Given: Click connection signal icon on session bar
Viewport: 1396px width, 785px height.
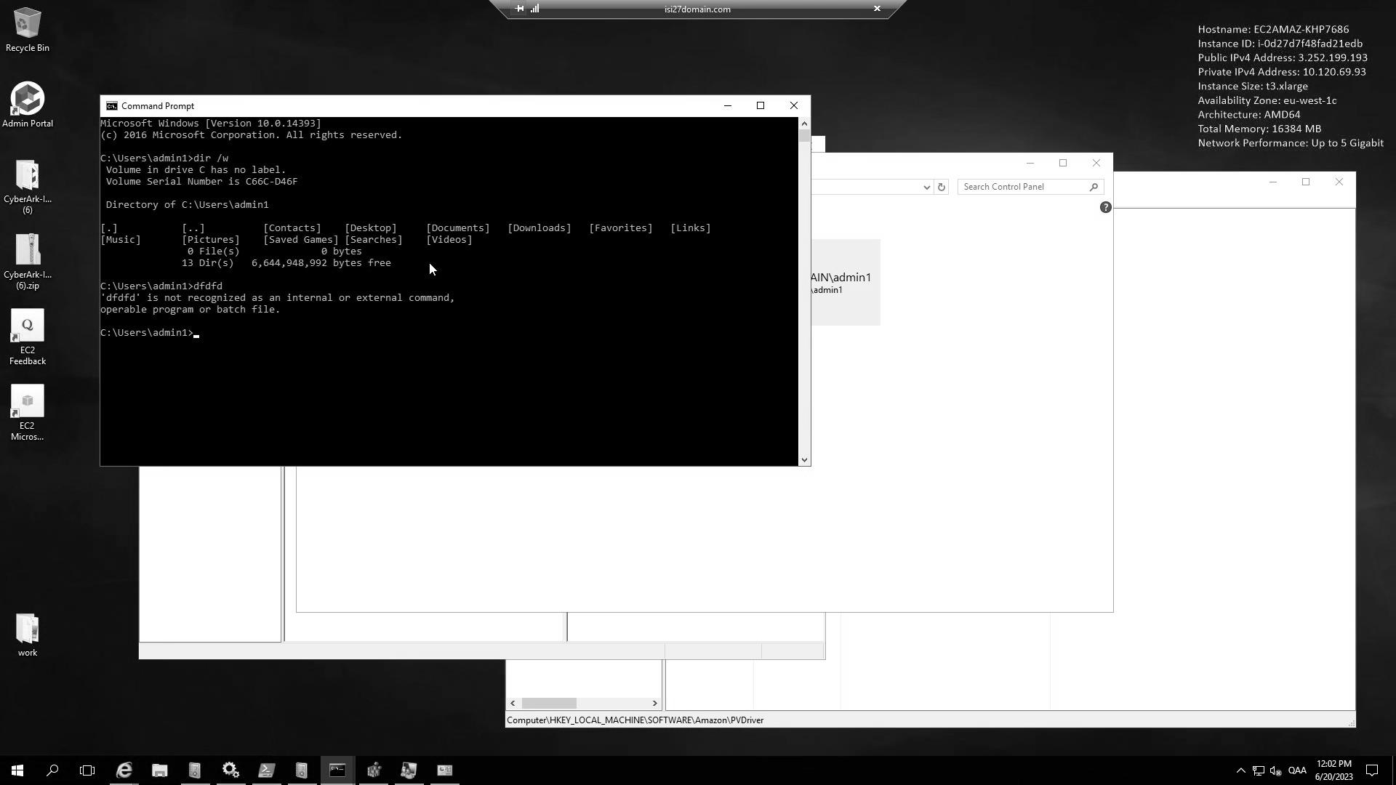Looking at the screenshot, I should [x=535, y=9].
